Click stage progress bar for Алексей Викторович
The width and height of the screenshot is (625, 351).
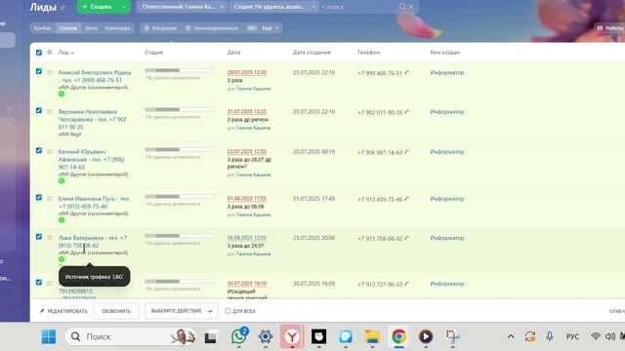coord(180,70)
